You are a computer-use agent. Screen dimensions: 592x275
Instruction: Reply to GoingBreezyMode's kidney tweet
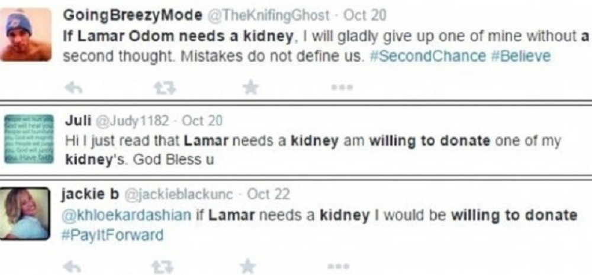coord(72,87)
